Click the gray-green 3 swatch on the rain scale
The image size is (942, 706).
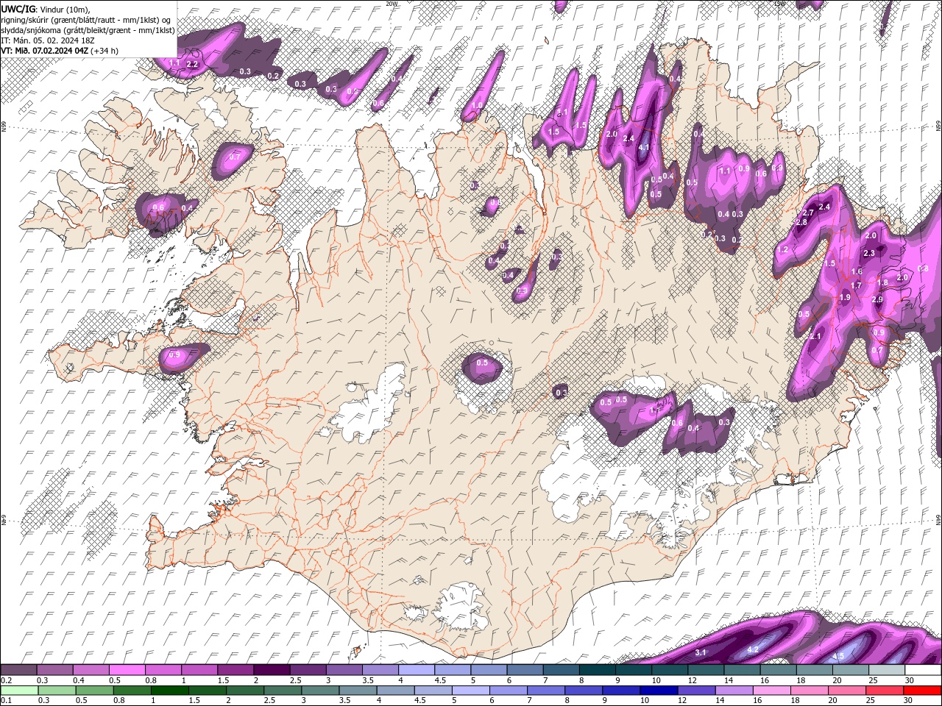point(320,691)
